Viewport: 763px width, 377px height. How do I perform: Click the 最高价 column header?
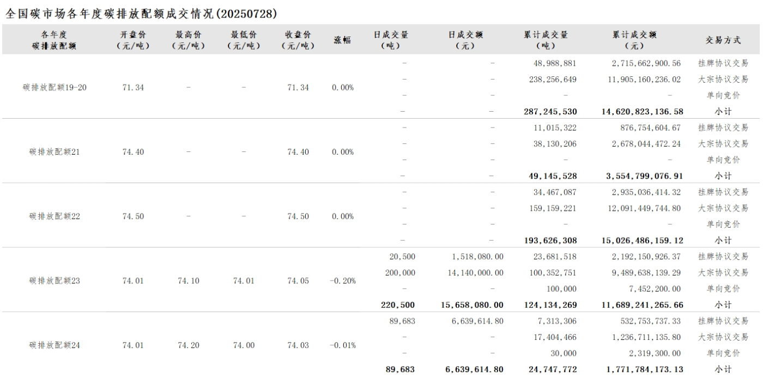pos(188,40)
